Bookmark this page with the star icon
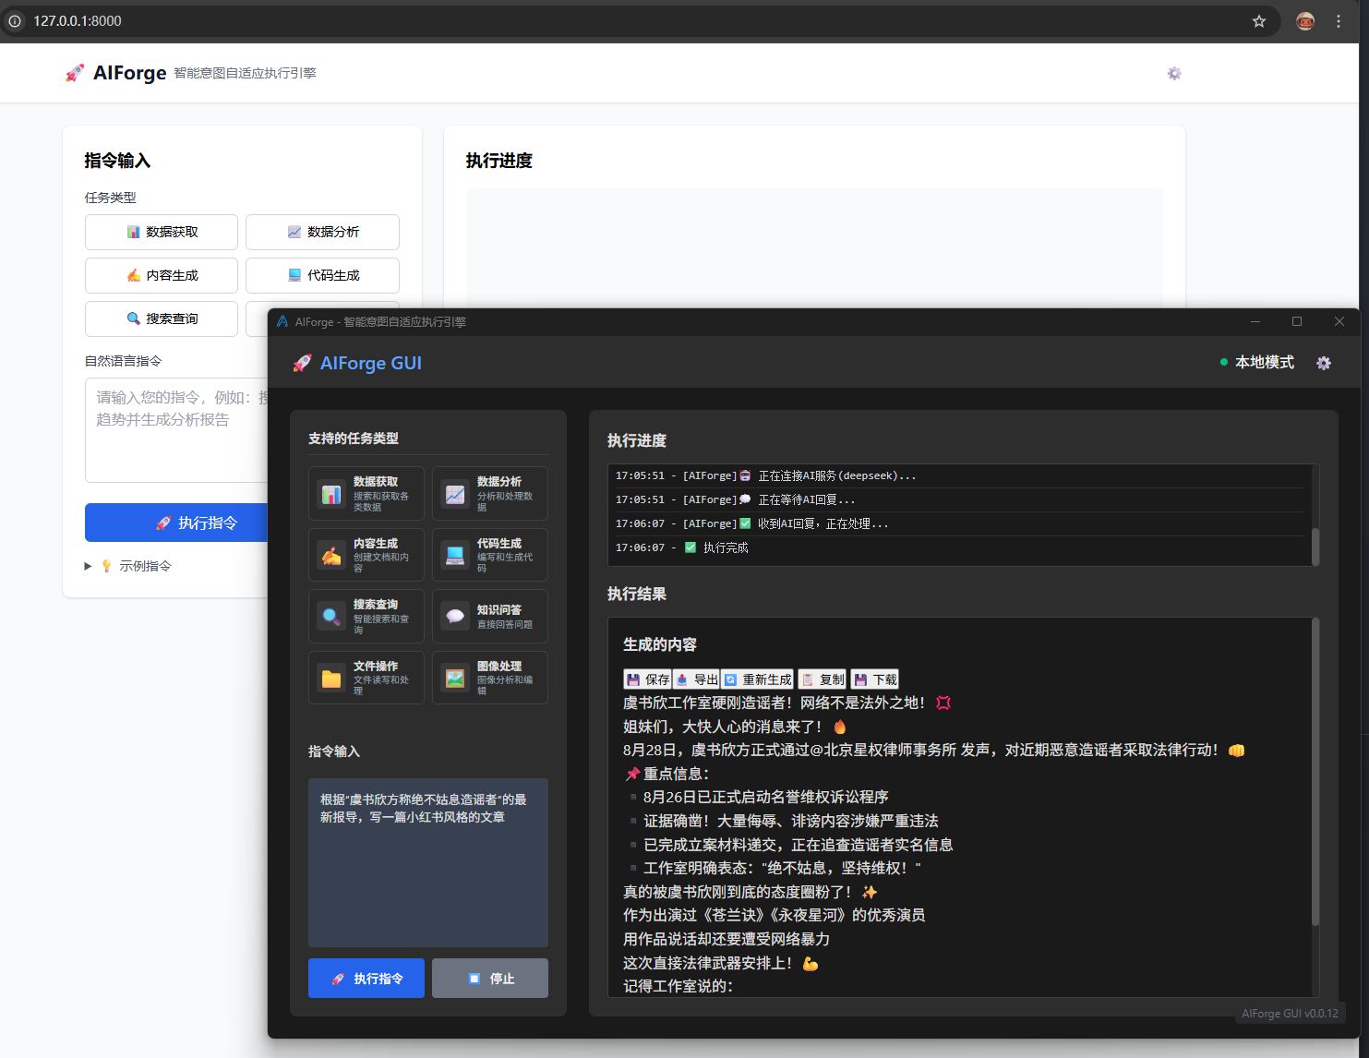The width and height of the screenshot is (1369, 1058). [x=1259, y=20]
